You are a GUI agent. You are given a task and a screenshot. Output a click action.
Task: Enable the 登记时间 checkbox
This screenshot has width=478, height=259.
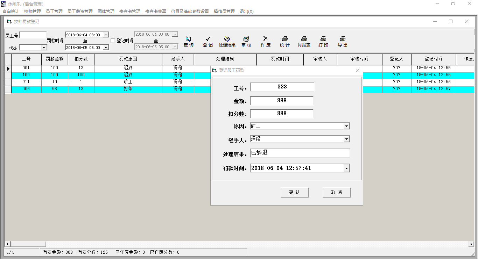point(113,41)
